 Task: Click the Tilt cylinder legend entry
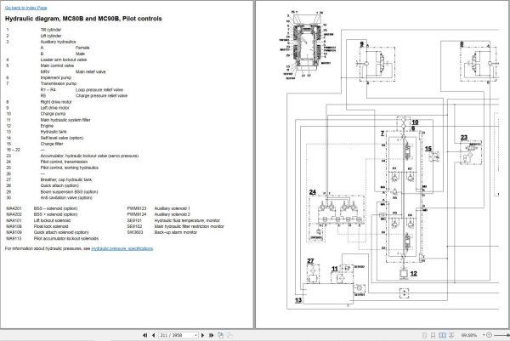click(51, 30)
